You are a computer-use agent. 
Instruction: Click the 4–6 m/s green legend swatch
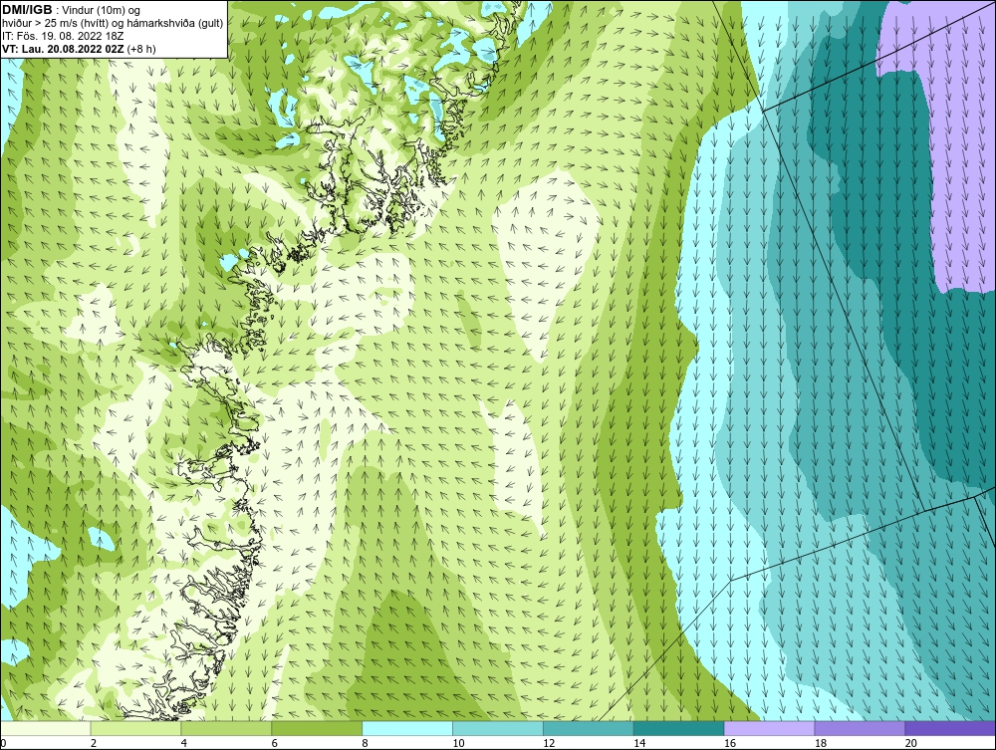pos(226,728)
